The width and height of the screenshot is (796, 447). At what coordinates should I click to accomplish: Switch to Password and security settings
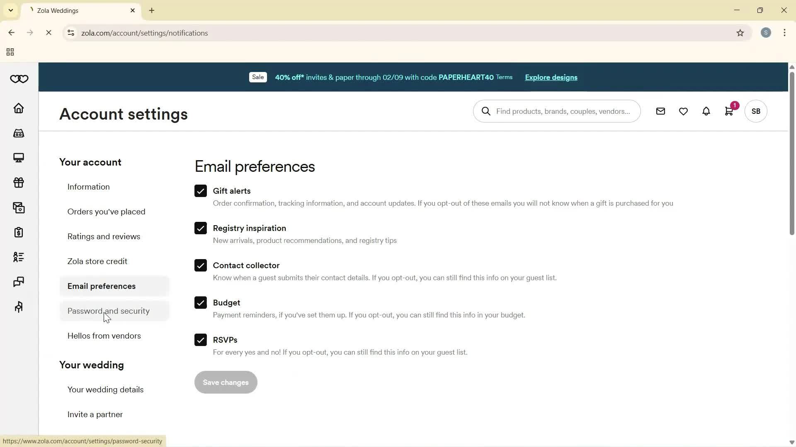coord(108,311)
